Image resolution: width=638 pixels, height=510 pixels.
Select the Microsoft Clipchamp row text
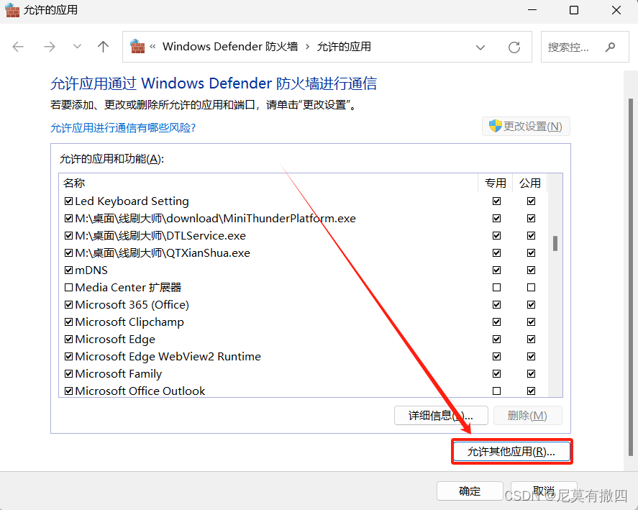pos(129,322)
